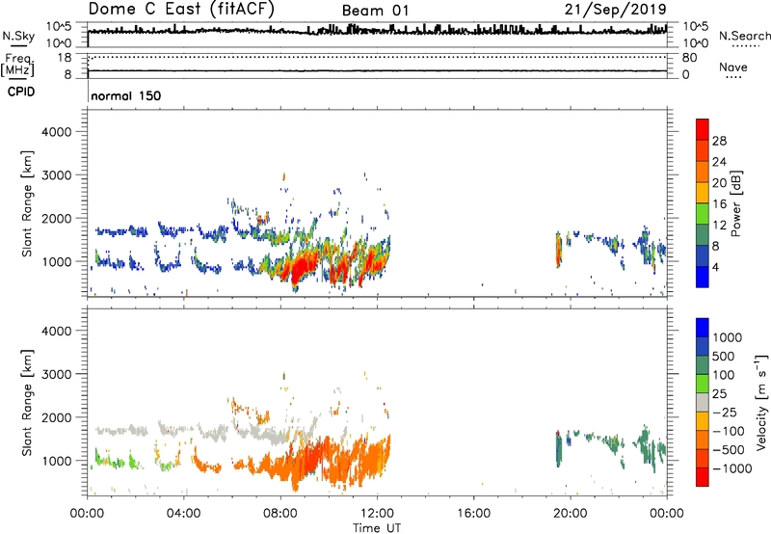Screen dimensions: 771x534
Task: Click the 'Time UT' axis title
Action: (x=377, y=528)
